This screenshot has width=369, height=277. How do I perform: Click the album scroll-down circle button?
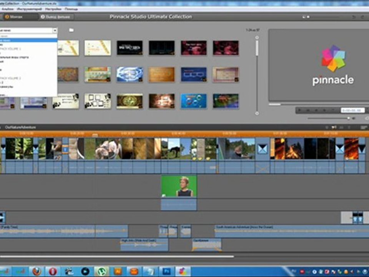[x=257, y=113]
